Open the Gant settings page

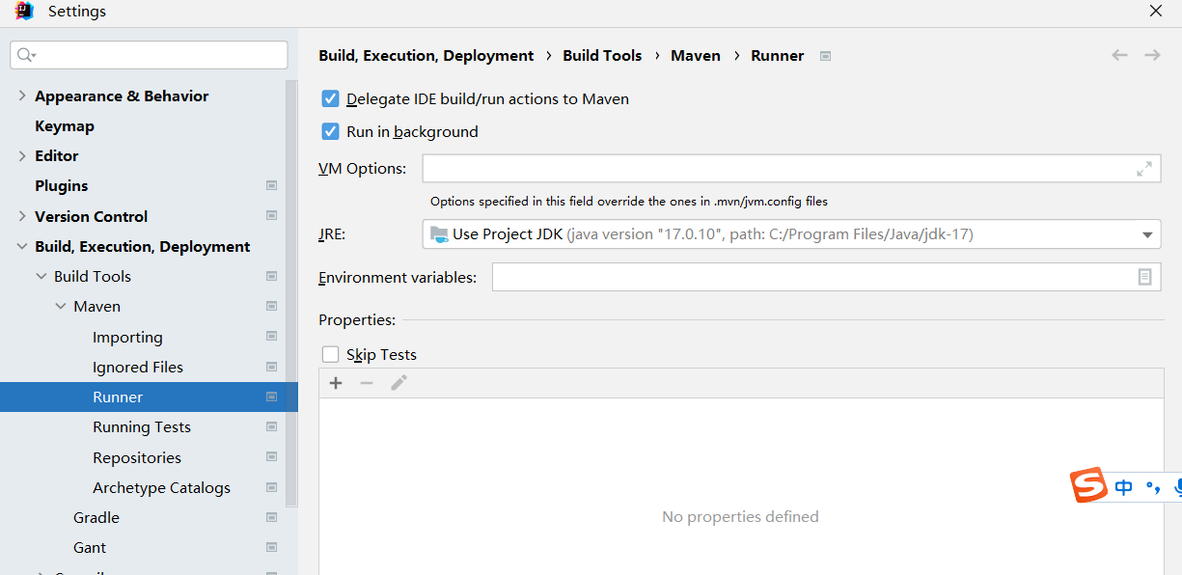(x=90, y=547)
